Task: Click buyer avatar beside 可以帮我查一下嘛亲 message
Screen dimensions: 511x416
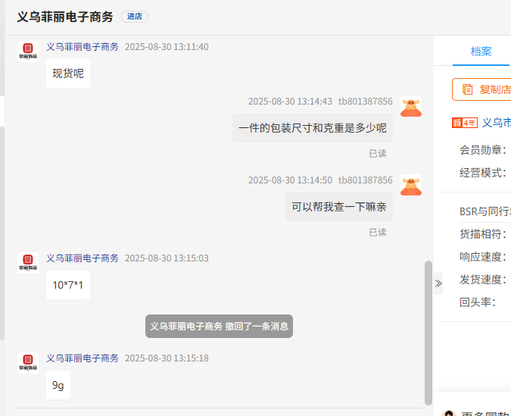Action: tap(411, 185)
